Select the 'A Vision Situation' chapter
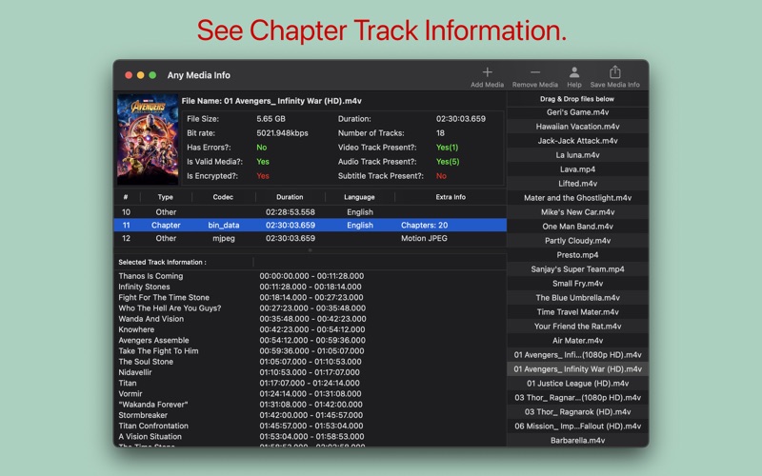762x476 pixels. (311, 436)
